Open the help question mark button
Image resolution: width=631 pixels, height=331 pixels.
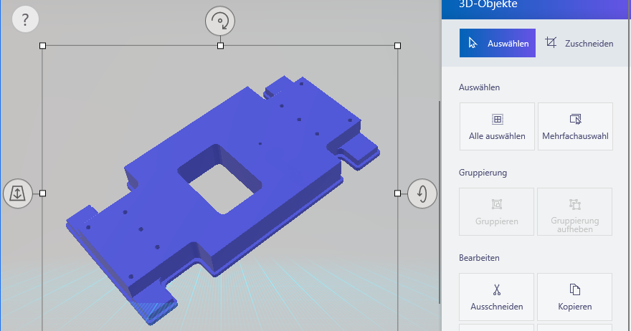pyautogui.click(x=25, y=19)
